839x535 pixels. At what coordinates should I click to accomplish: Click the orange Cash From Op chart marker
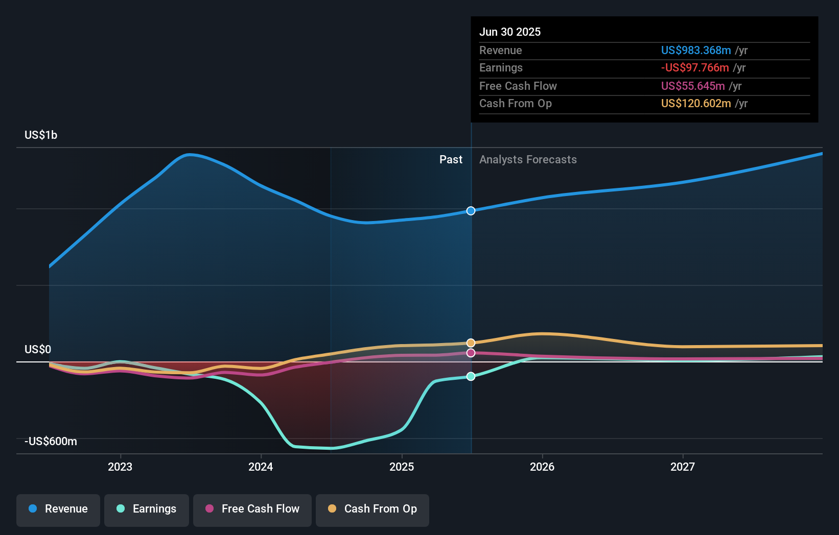471,343
